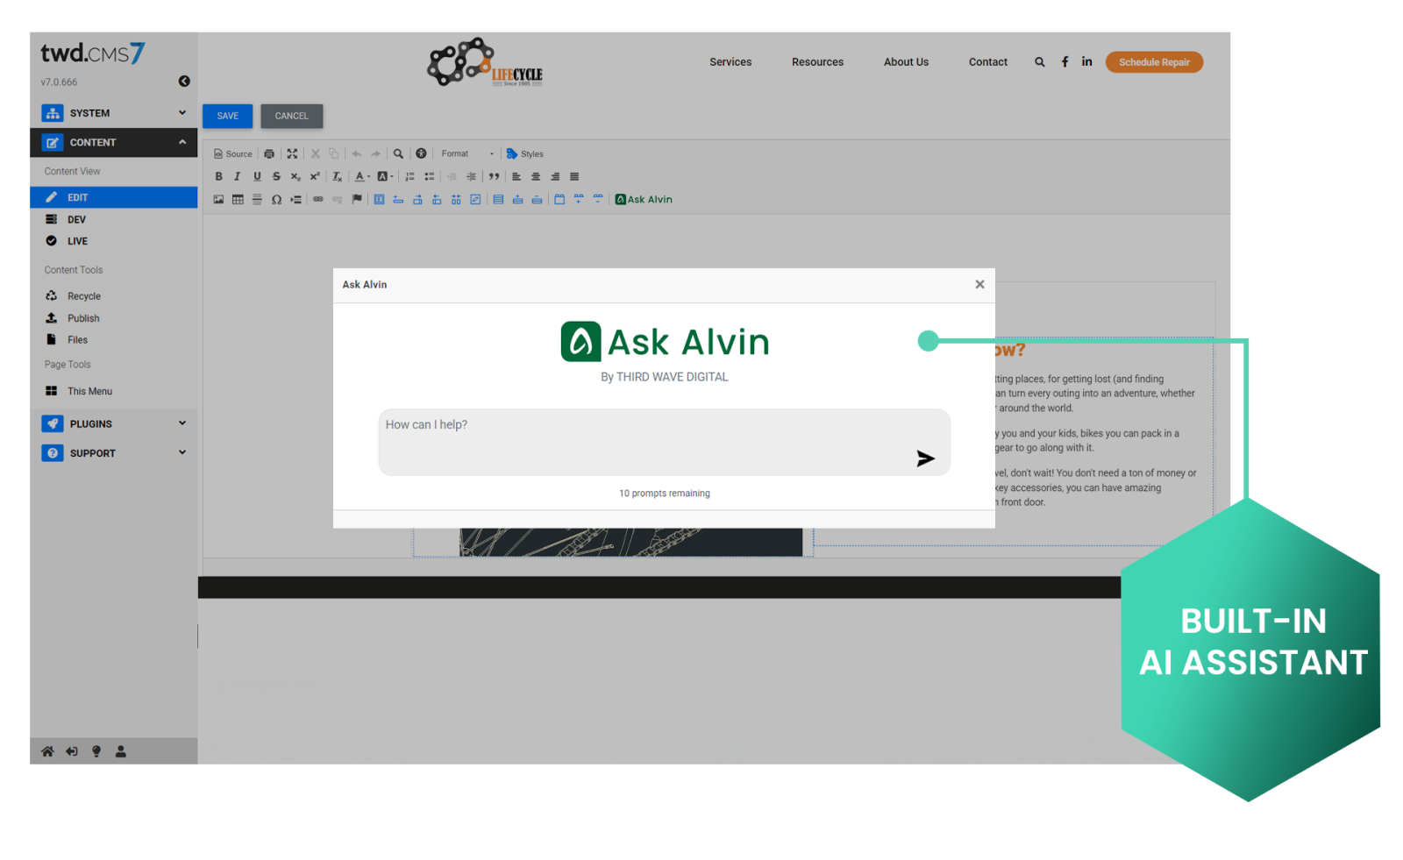Open the Format dropdown
The height and width of the screenshot is (860, 1403).
(467, 154)
